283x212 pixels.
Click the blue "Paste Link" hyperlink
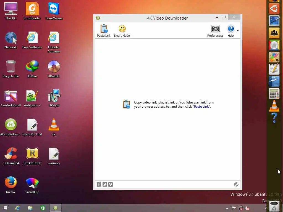(201, 107)
